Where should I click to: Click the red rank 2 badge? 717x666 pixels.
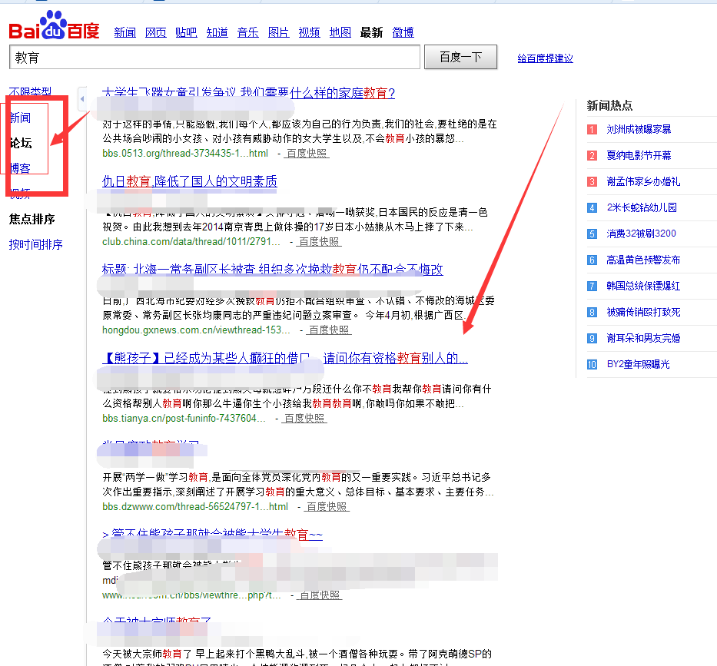coord(593,155)
